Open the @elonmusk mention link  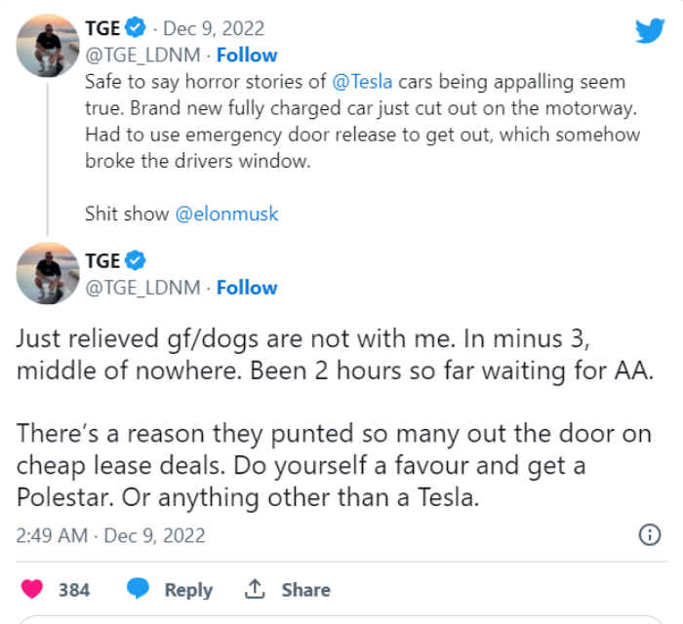(x=226, y=214)
